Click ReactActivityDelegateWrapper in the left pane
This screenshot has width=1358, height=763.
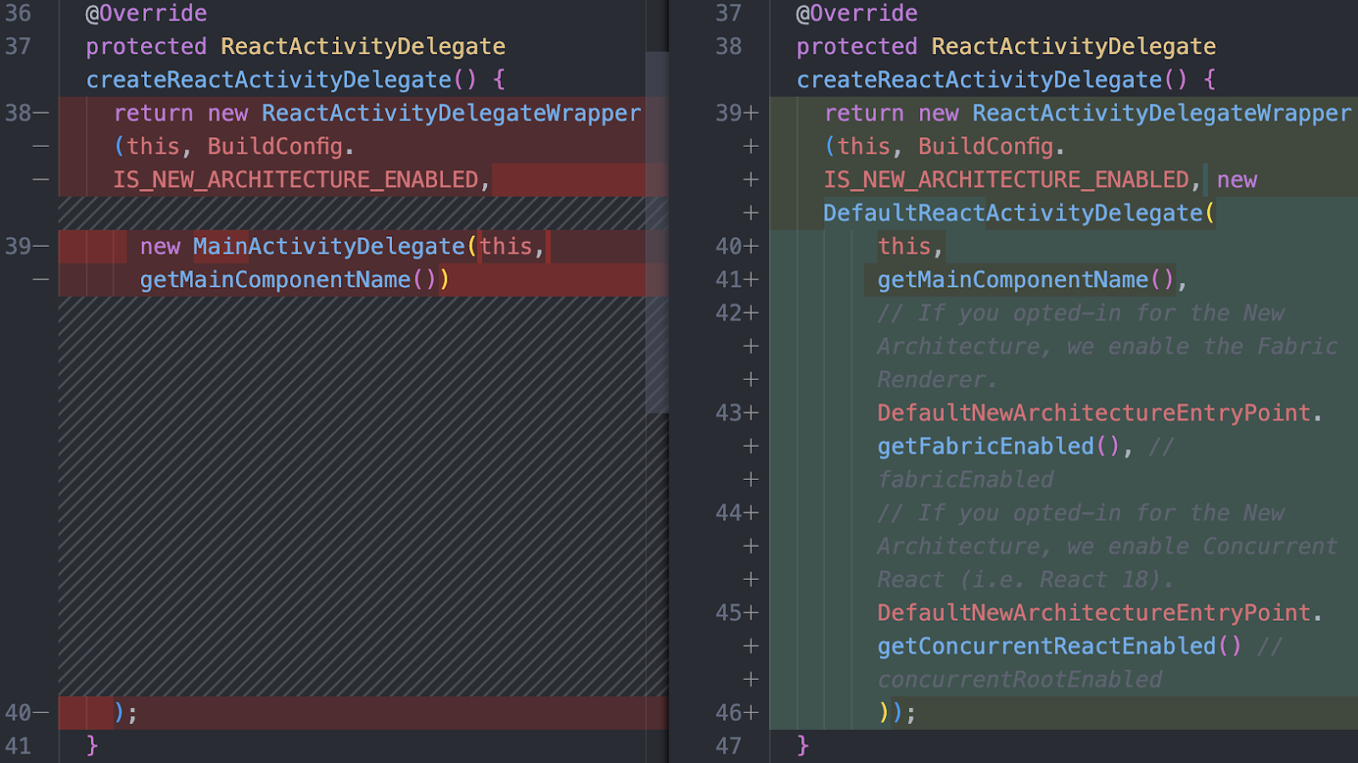click(451, 114)
